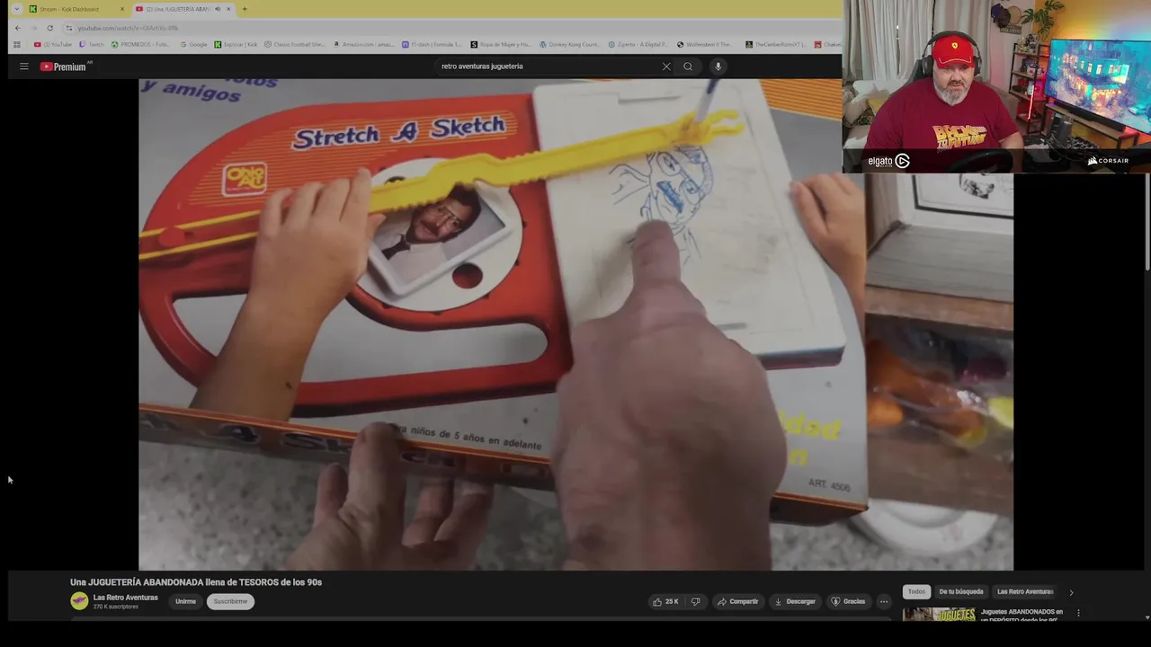Select the Todos filter chip
The height and width of the screenshot is (647, 1151).
tap(916, 591)
